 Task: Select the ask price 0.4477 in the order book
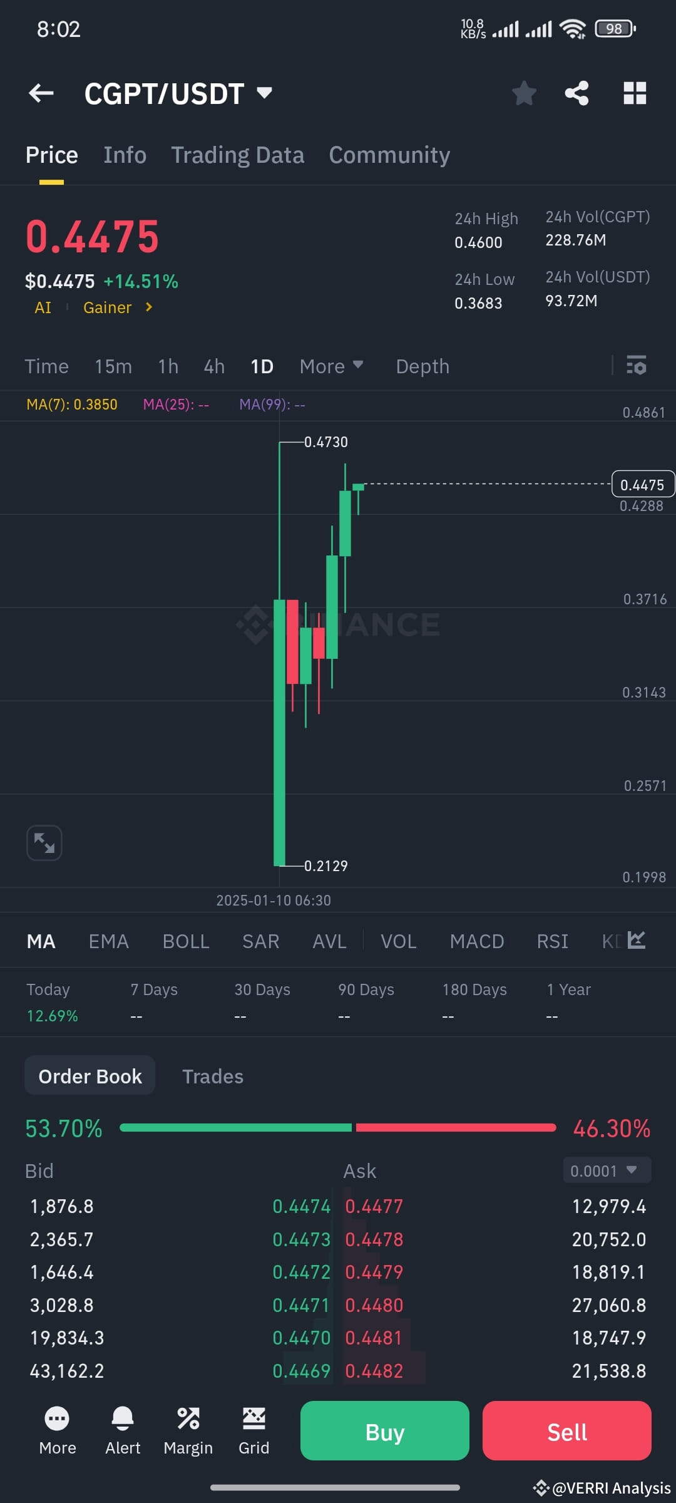click(x=374, y=1206)
